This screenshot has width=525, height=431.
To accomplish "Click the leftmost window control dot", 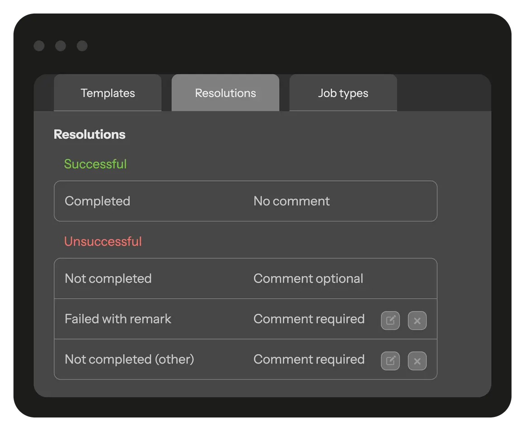I will click(x=39, y=46).
